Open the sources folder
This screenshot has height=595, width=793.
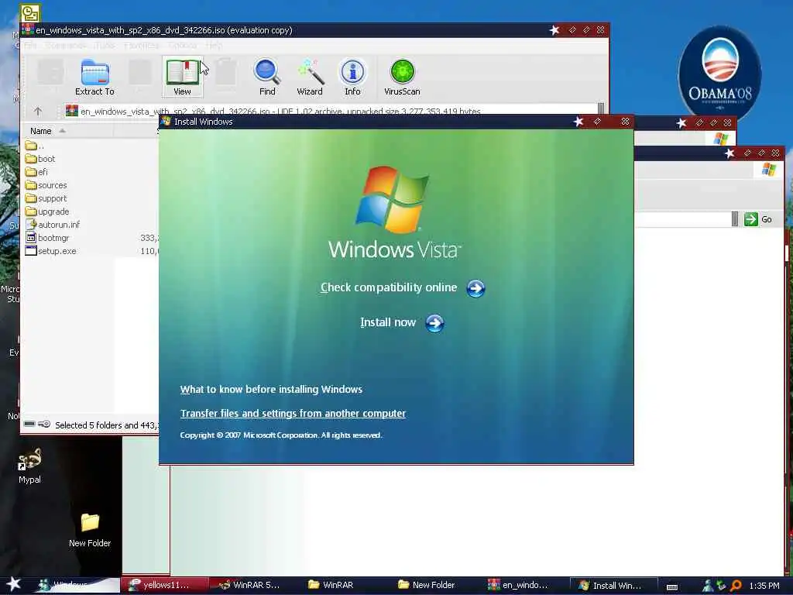[x=46, y=184]
